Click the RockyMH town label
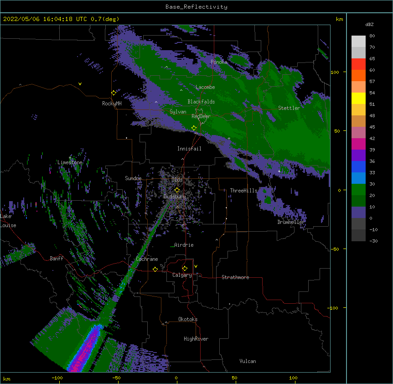This screenshot has width=393, height=384. click(x=112, y=104)
